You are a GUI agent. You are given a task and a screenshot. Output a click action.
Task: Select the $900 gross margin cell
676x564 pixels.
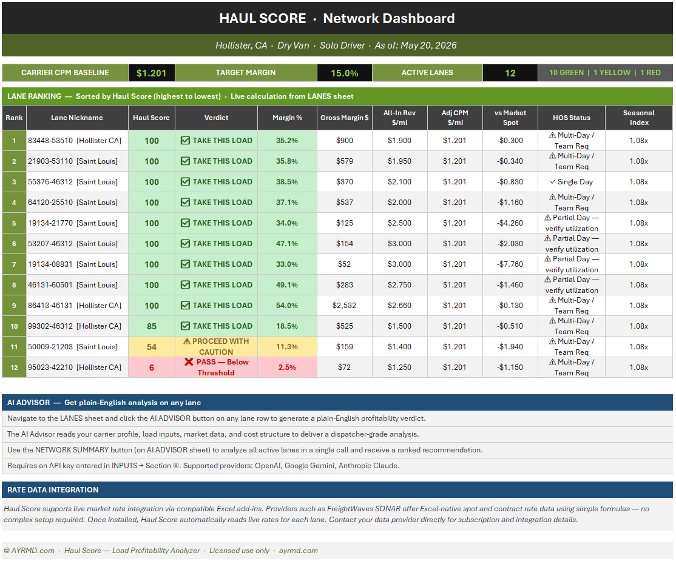coord(345,141)
